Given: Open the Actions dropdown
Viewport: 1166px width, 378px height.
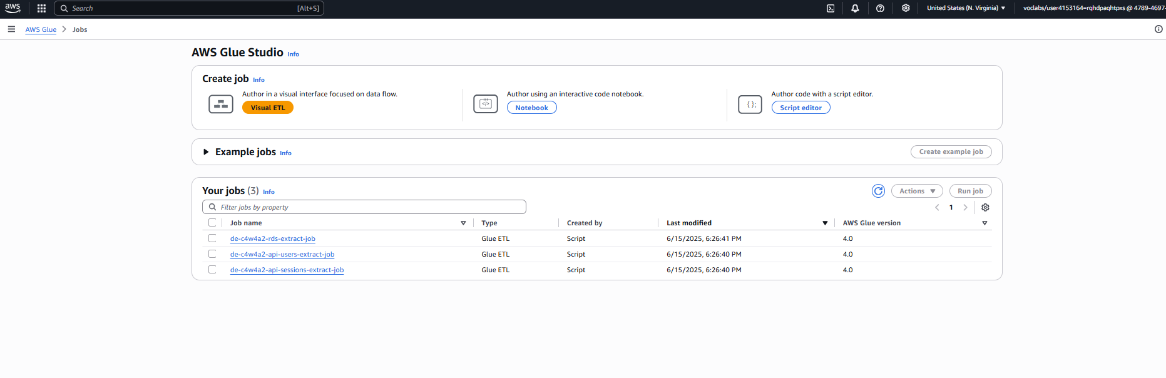Looking at the screenshot, I should 917,191.
